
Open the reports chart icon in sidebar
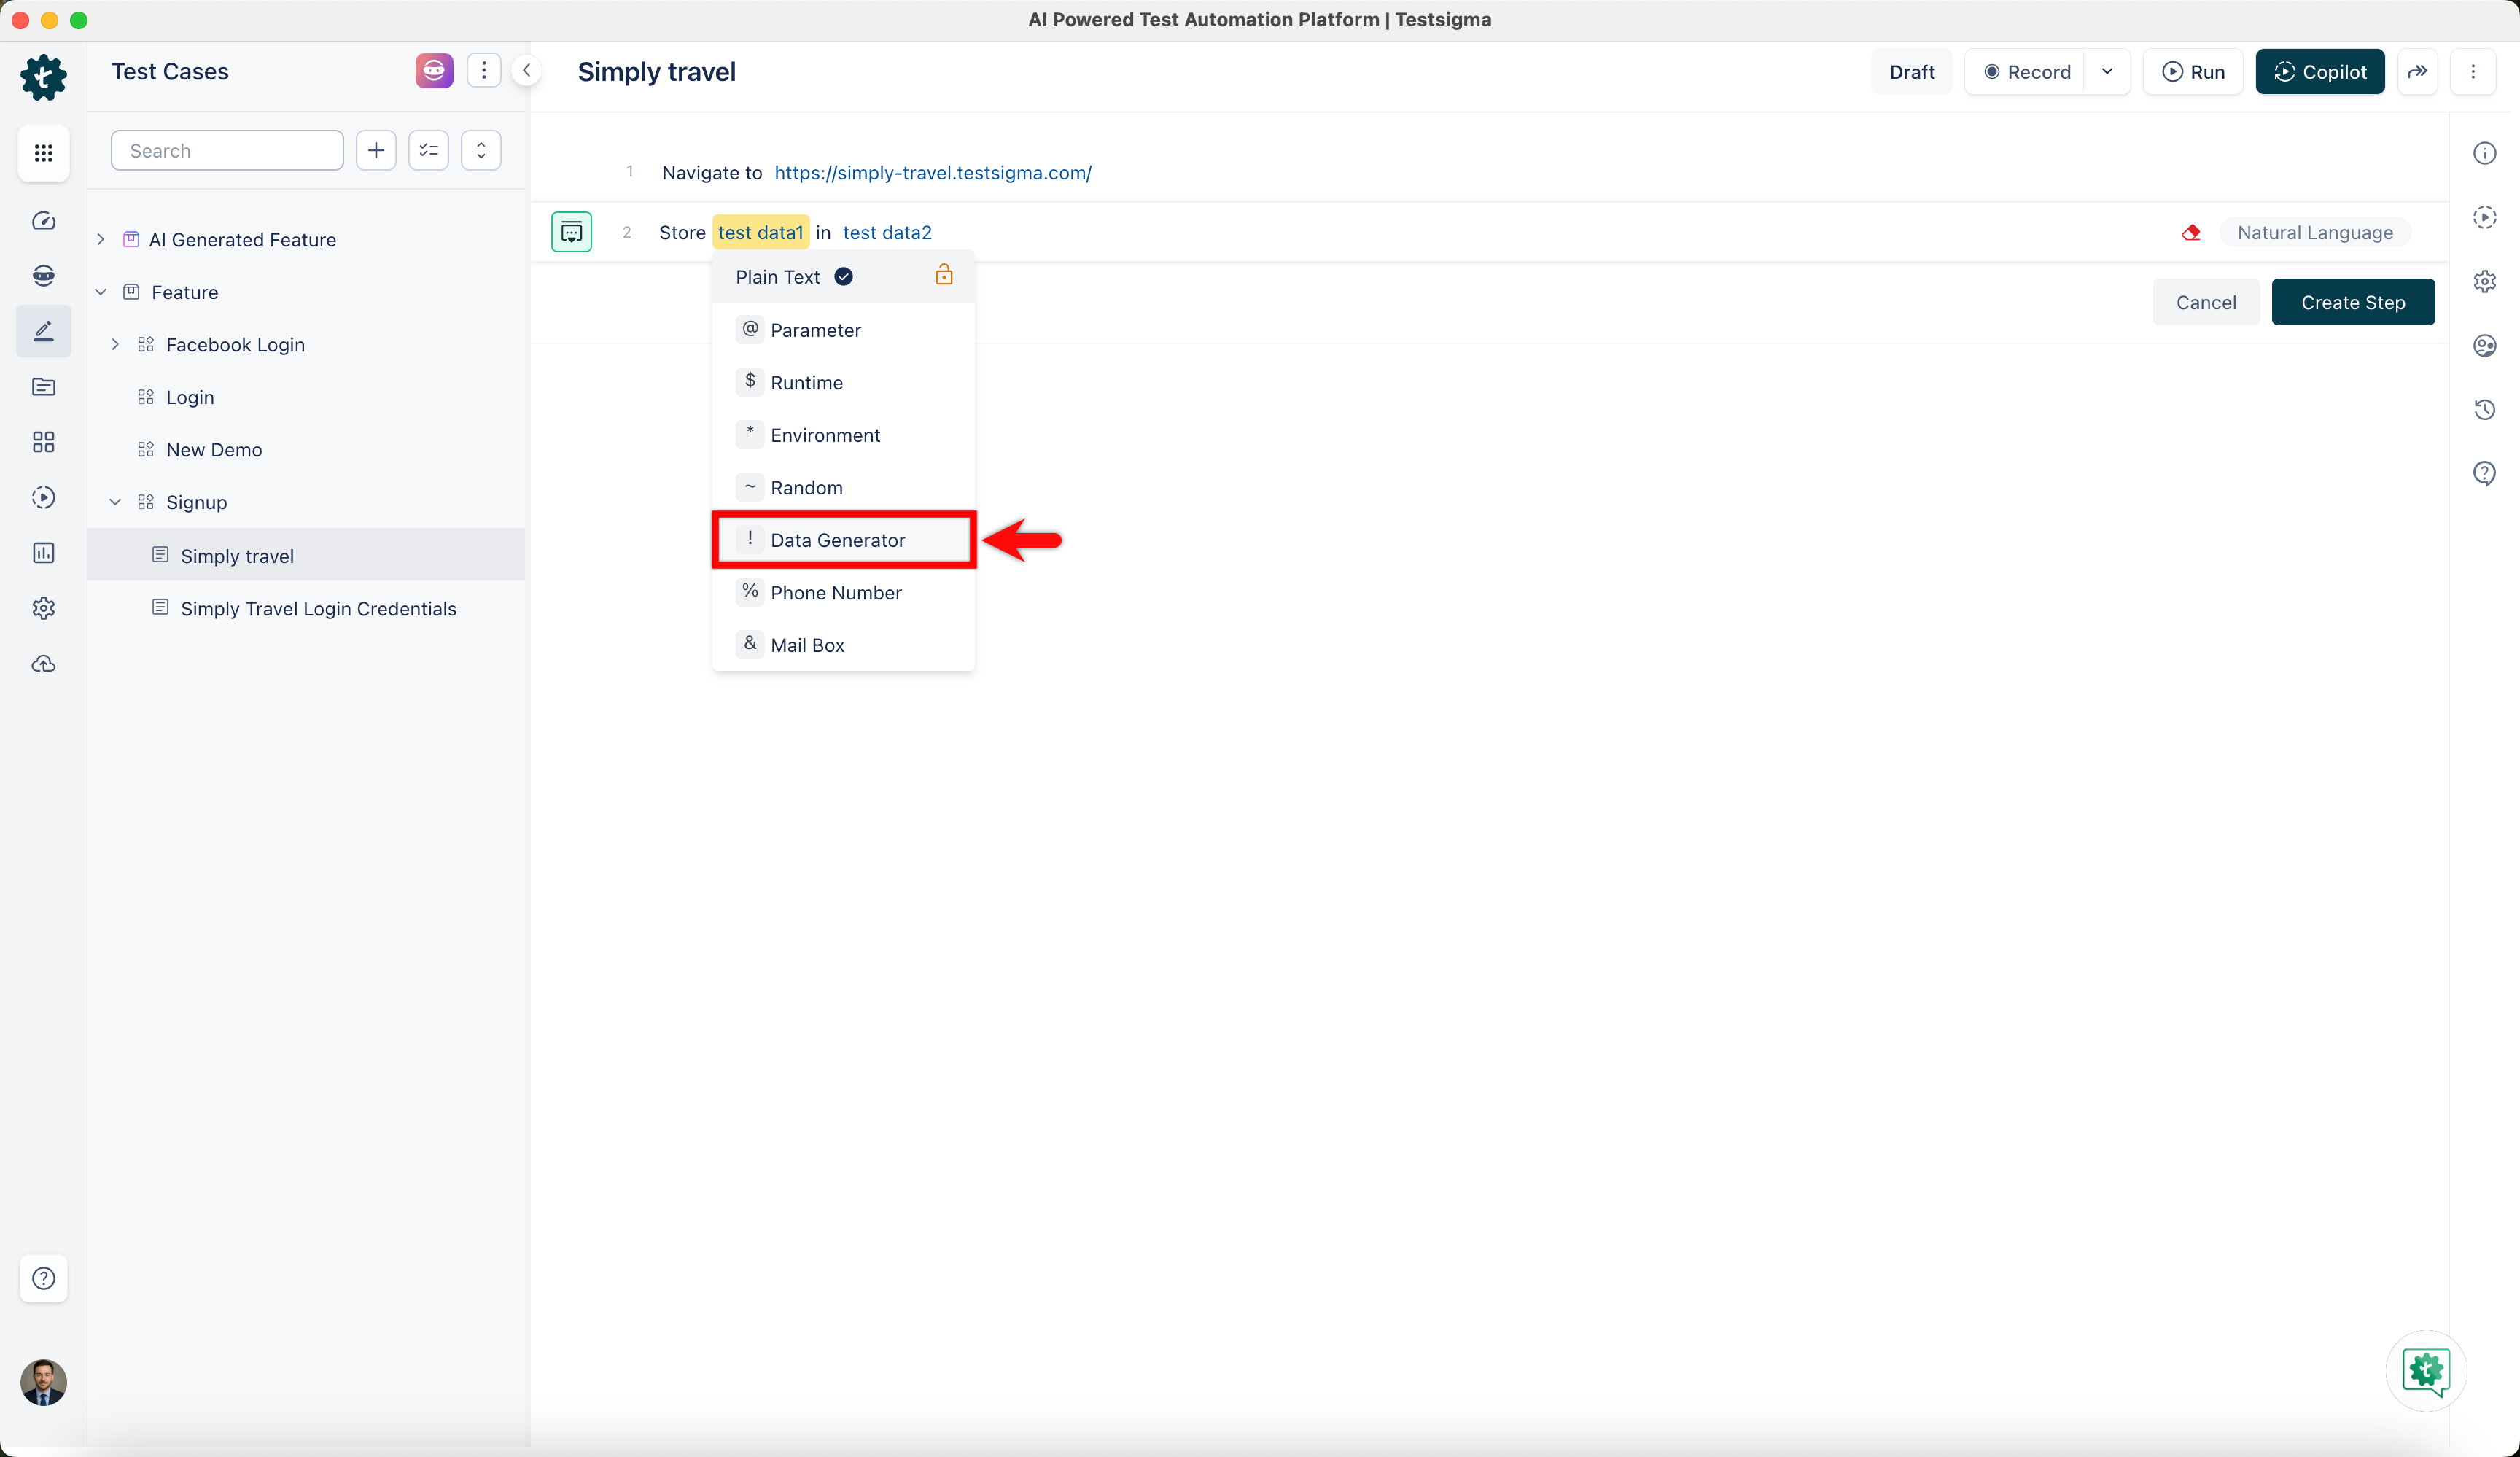[43, 553]
